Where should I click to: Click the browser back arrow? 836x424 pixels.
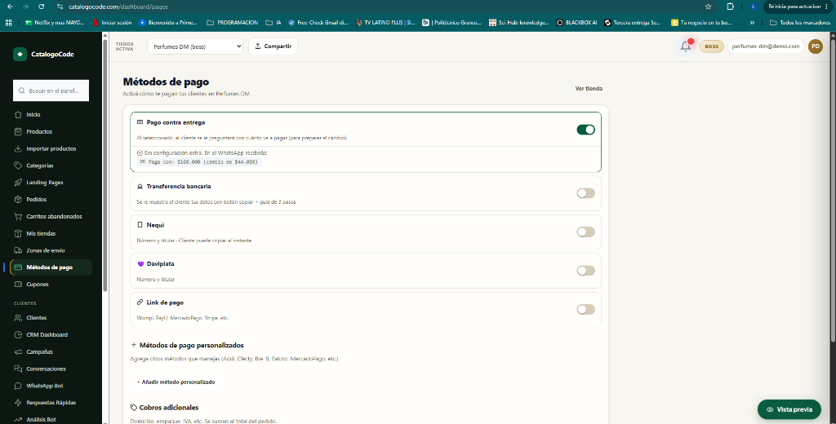pyautogui.click(x=10, y=7)
